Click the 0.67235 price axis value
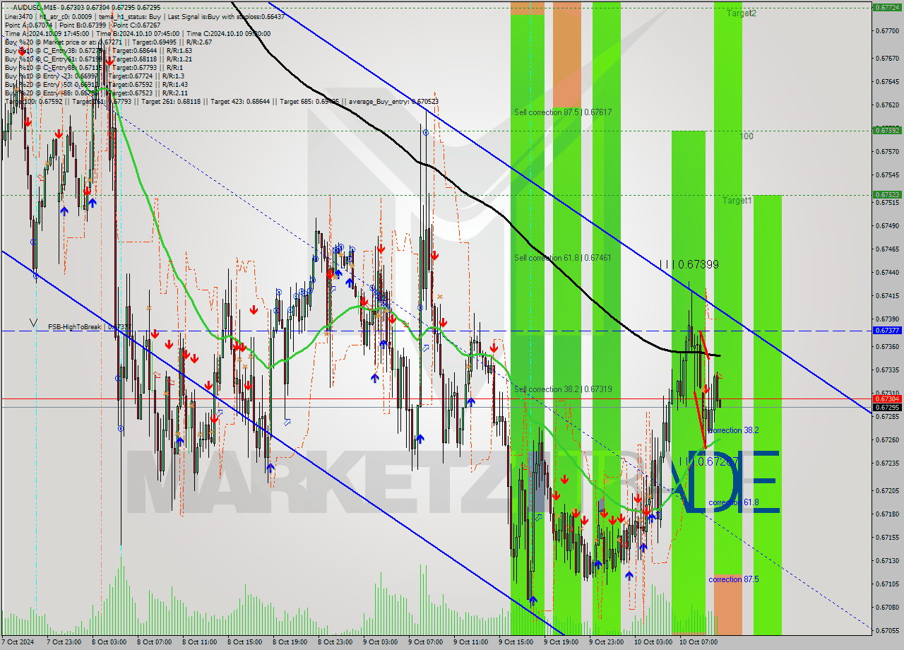 click(x=886, y=463)
